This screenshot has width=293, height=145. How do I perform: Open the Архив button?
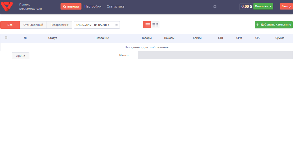[21, 56]
